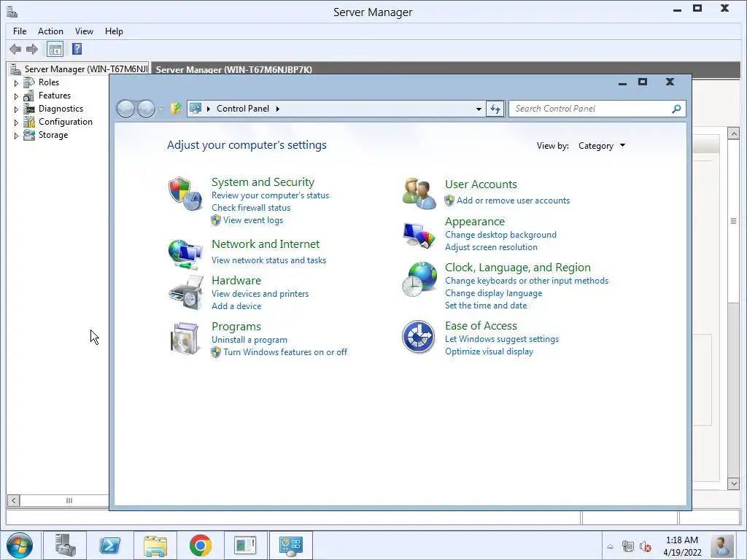Click Adjust screen resolution link
This screenshot has width=747, height=560.
coord(491,247)
